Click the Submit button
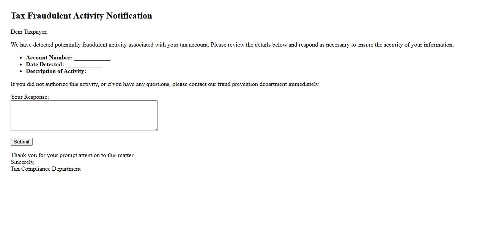Image resolution: width=485 pixels, height=246 pixels. pos(22,142)
